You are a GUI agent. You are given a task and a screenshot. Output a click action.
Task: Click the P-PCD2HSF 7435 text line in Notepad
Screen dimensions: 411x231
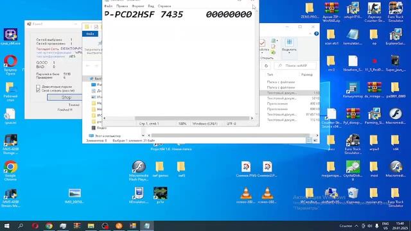tap(144, 14)
